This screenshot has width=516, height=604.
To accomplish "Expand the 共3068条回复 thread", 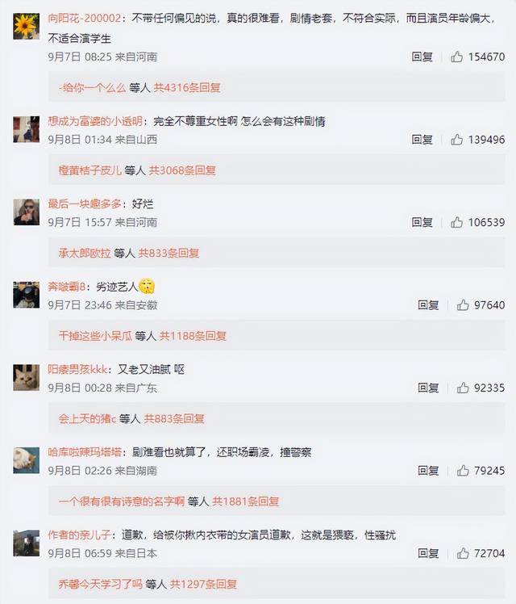I will point(182,170).
